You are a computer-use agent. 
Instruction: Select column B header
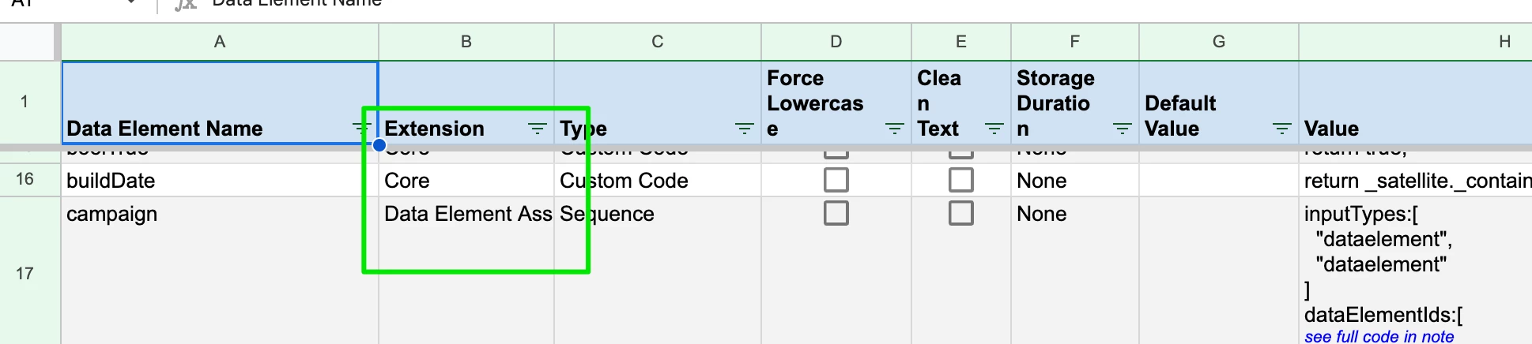[466, 42]
